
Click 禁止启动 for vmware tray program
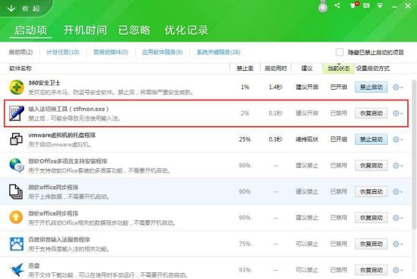(x=371, y=139)
